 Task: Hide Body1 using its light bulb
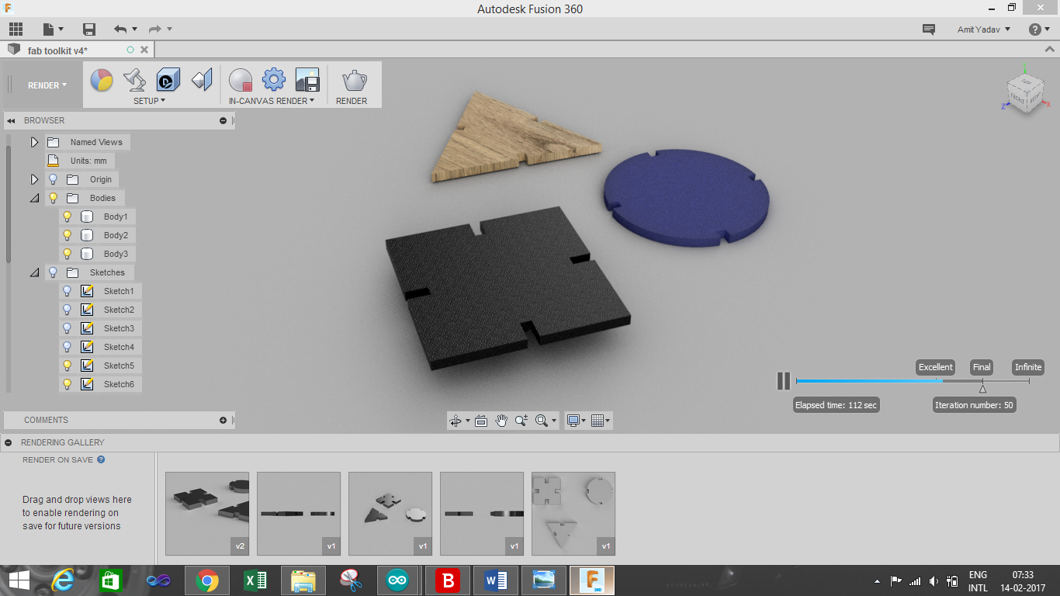coord(67,217)
